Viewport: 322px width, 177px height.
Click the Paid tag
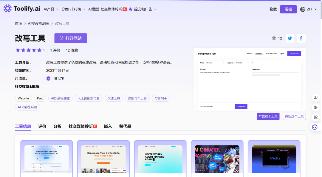(40, 98)
